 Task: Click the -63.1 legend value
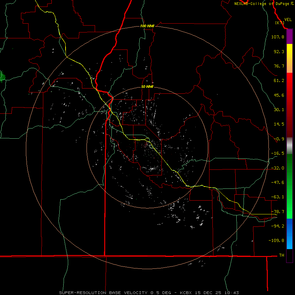click(278, 197)
